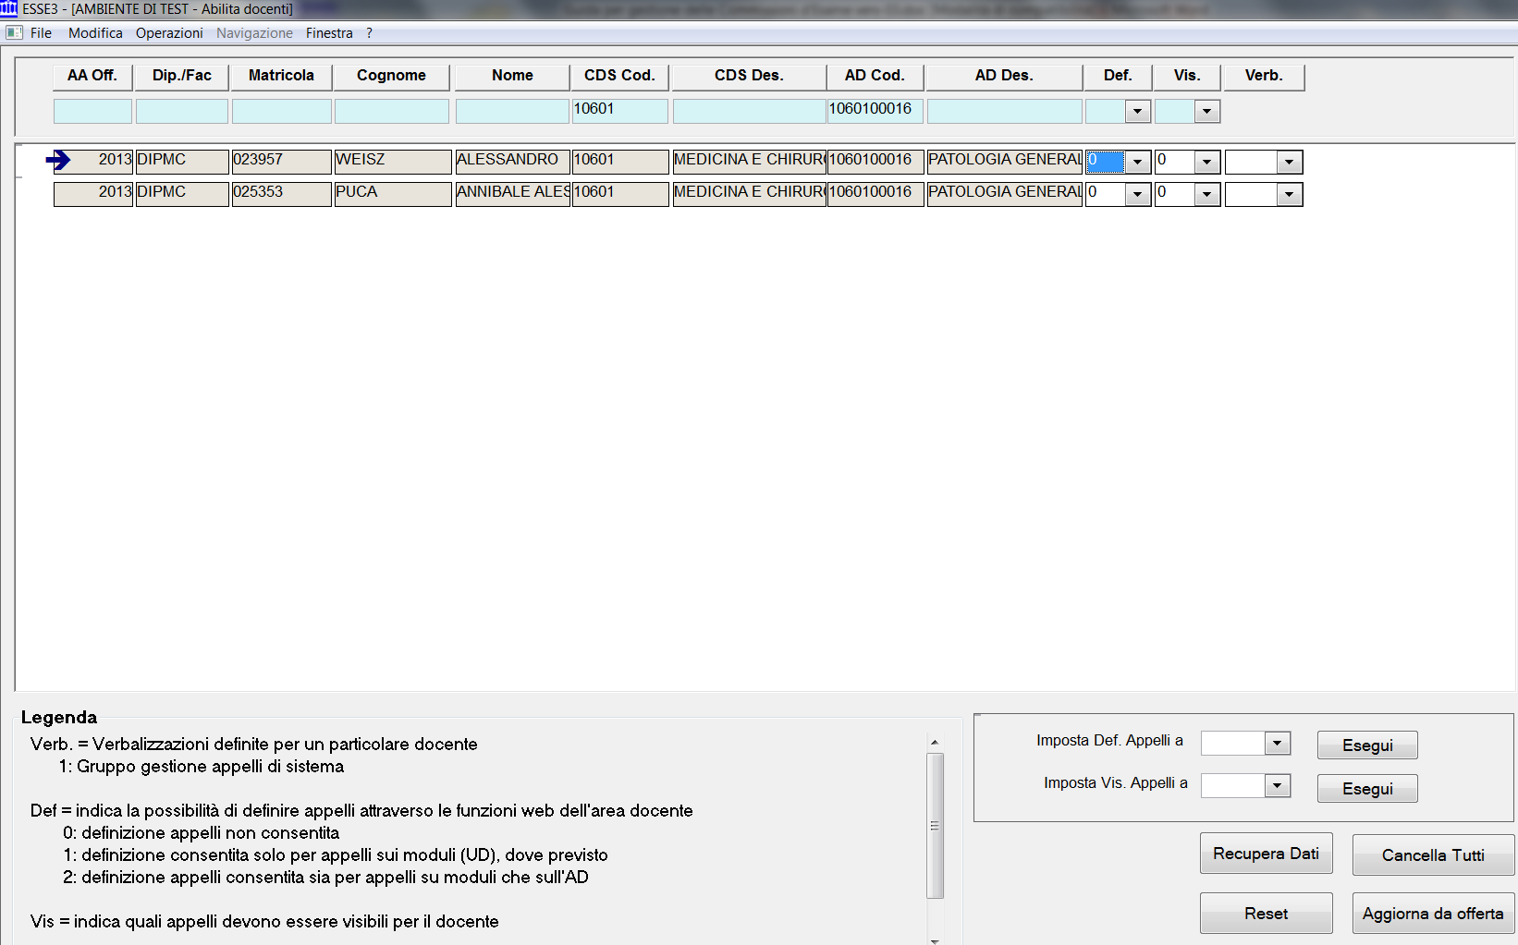This screenshot has width=1518, height=945.
Task: Select matricola 023957 cell
Action: click(x=281, y=162)
